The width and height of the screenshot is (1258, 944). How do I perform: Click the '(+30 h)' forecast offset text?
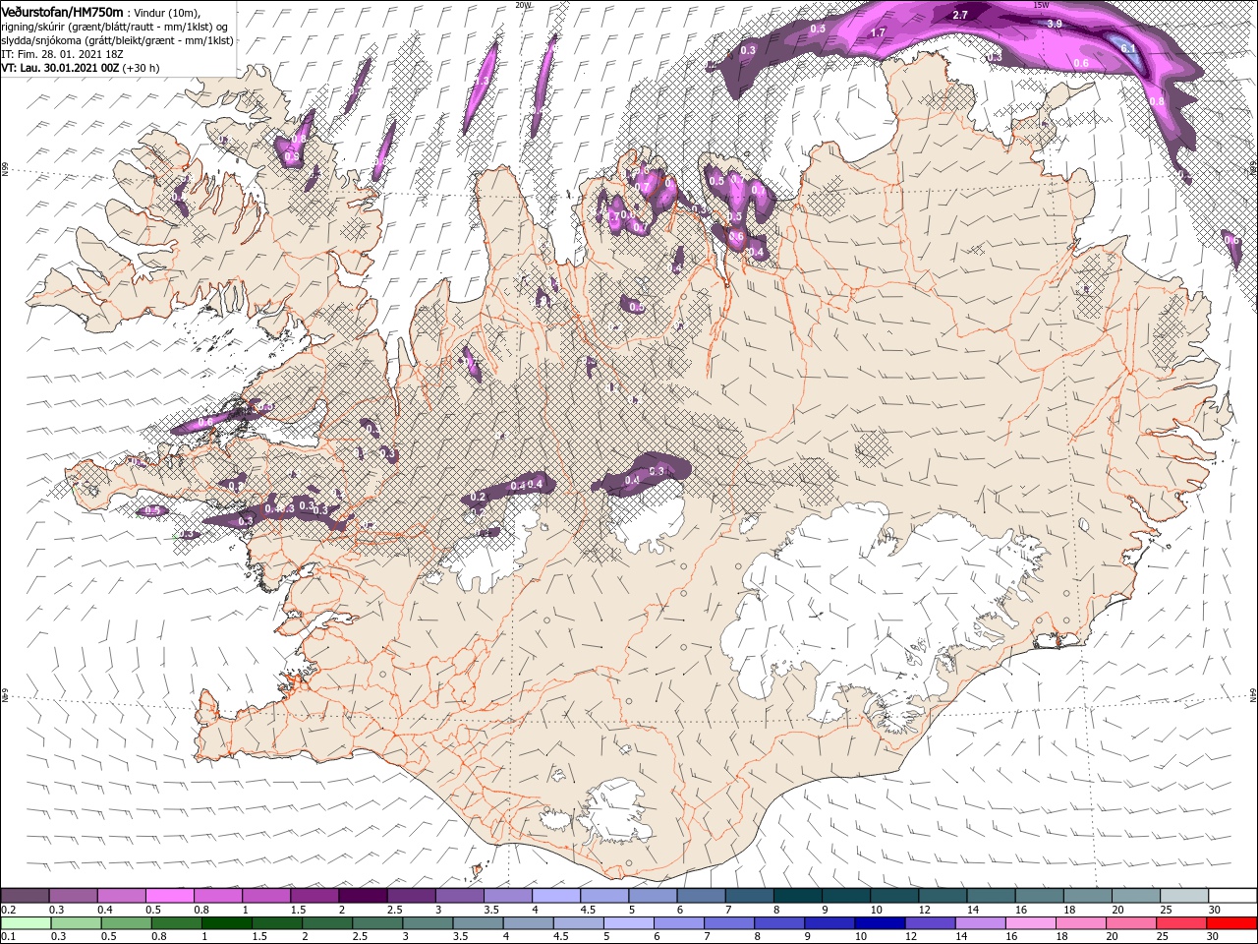click(x=142, y=68)
